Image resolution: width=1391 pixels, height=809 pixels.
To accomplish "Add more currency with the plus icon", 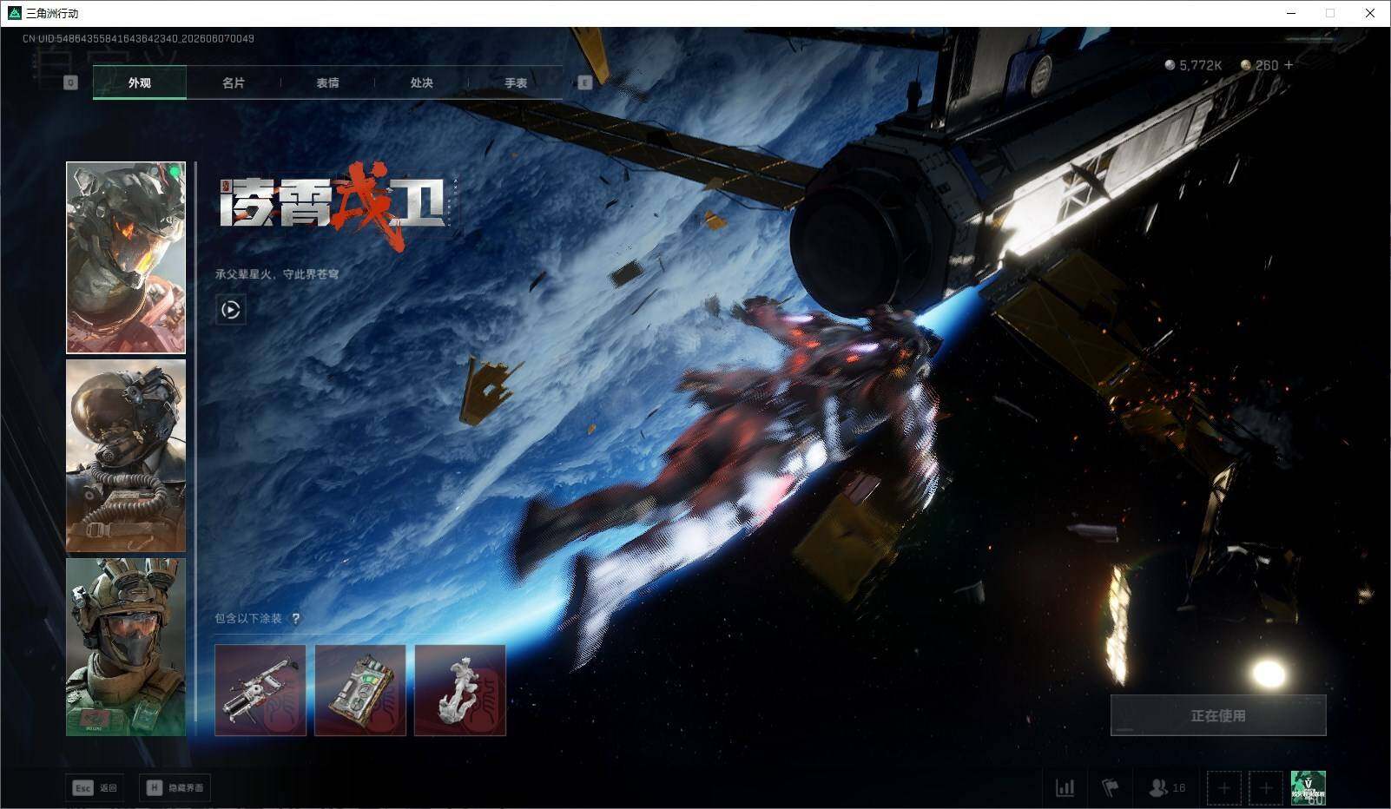I will 1289,65.
